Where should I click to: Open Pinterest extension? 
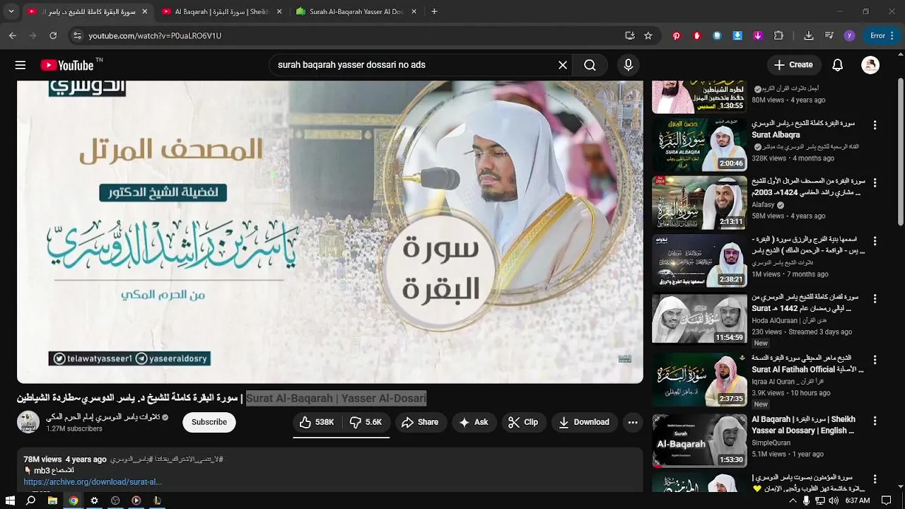click(x=677, y=35)
